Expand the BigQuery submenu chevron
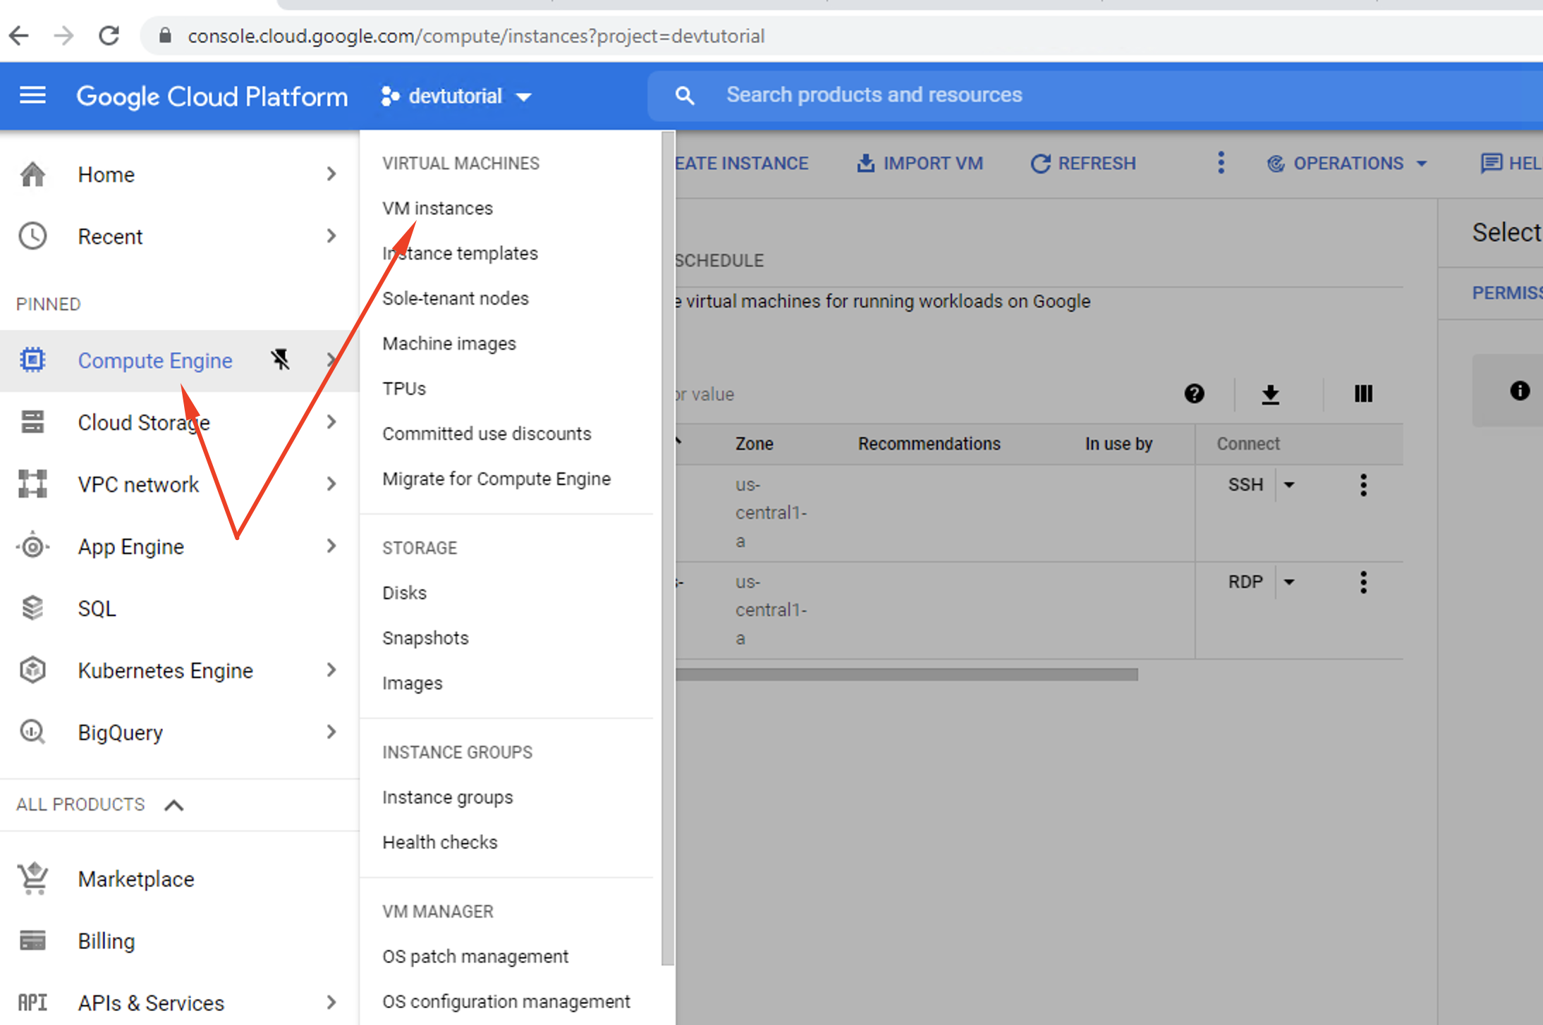The image size is (1543, 1025). coord(331,732)
